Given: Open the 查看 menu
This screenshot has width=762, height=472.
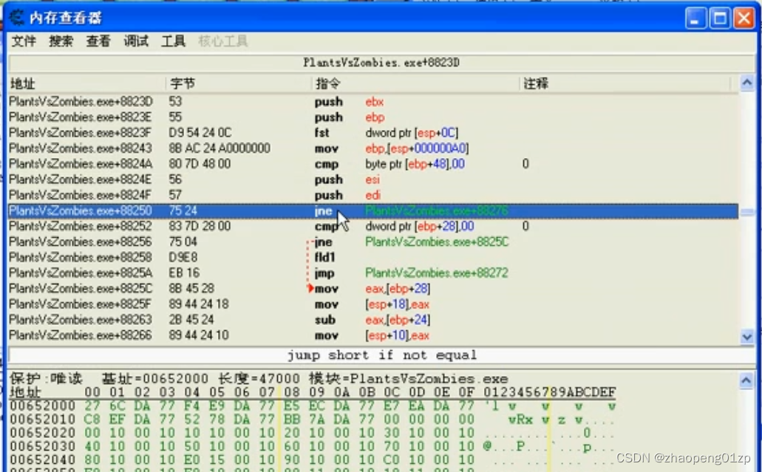Looking at the screenshot, I should (x=98, y=41).
